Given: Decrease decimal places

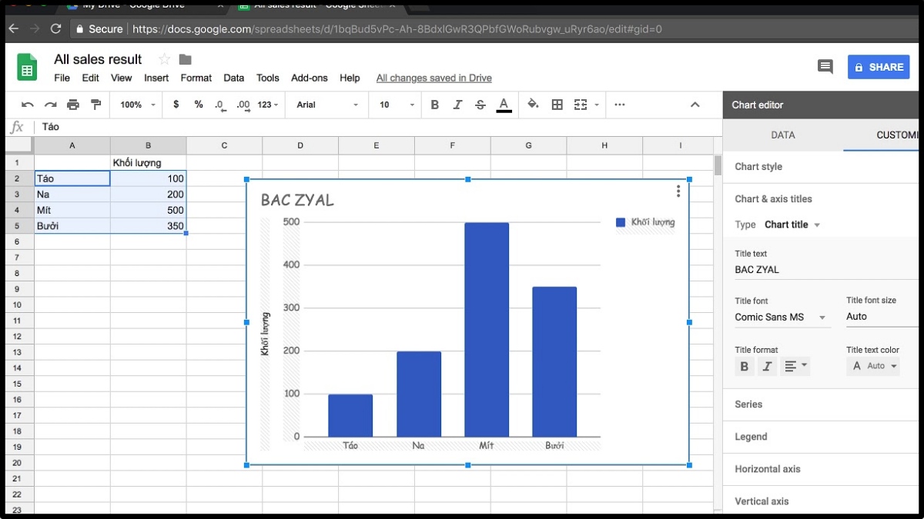Looking at the screenshot, I should pyautogui.click(x=220, y=105).
